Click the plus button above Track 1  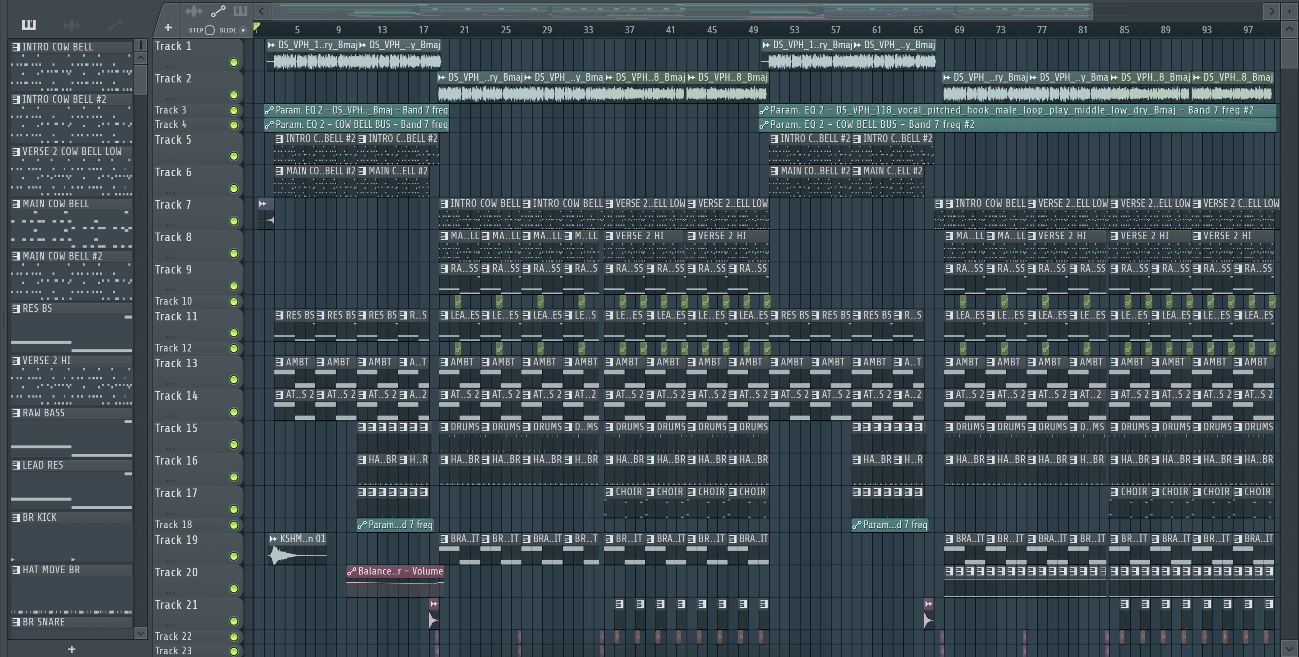(x=168, y=27)
